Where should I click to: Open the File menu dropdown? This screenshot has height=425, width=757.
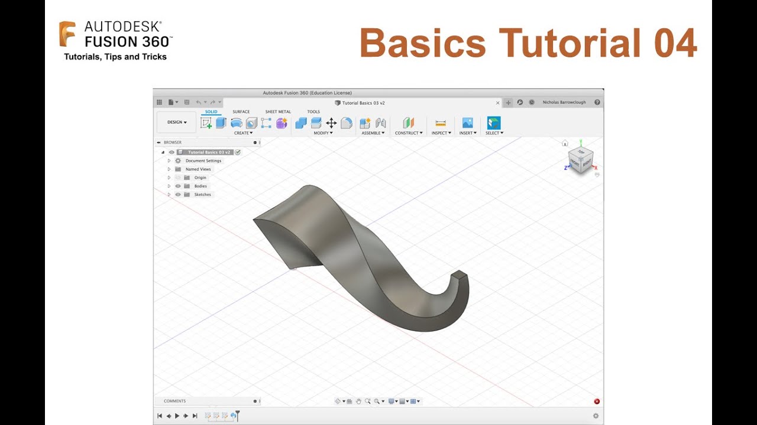pos(173,102)
